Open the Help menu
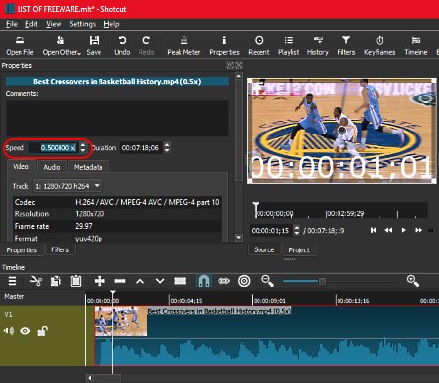This screenshot has width=439, height=383. [111, 24]
